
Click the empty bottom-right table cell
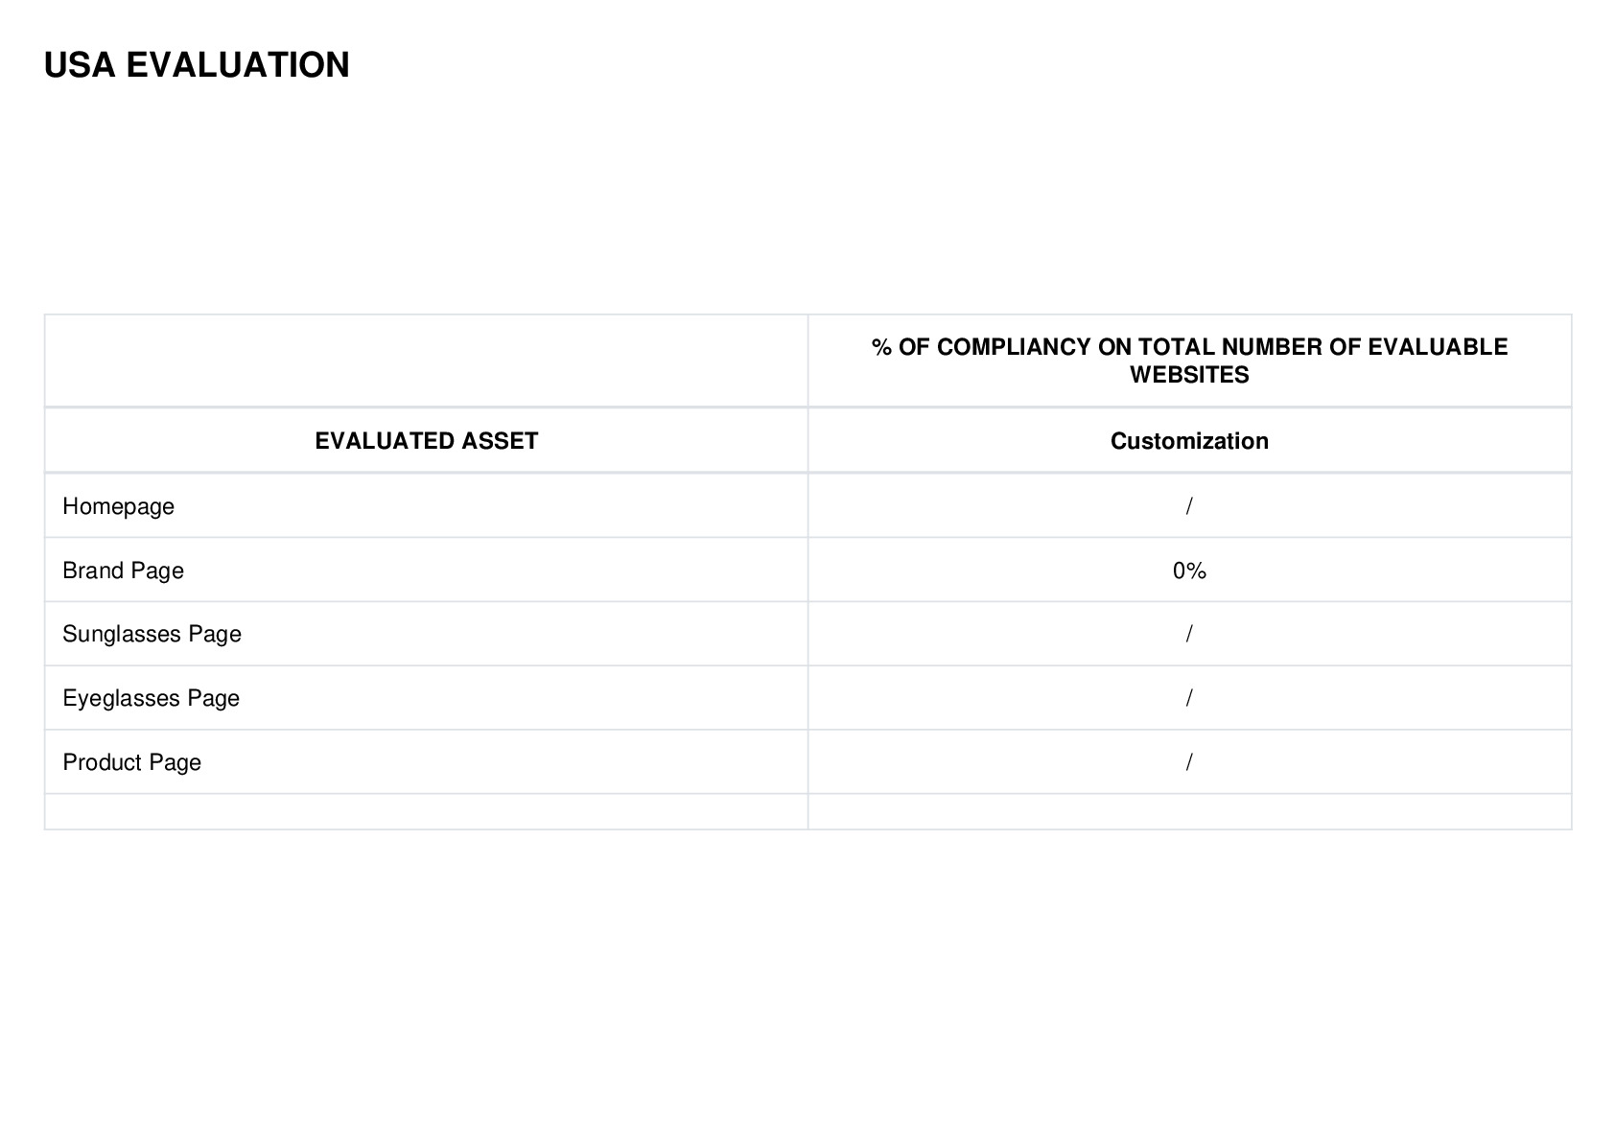(x=1189, y=811)
